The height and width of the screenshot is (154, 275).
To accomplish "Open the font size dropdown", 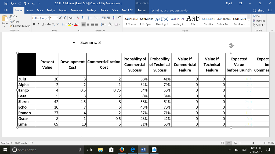I will point(57,18).
